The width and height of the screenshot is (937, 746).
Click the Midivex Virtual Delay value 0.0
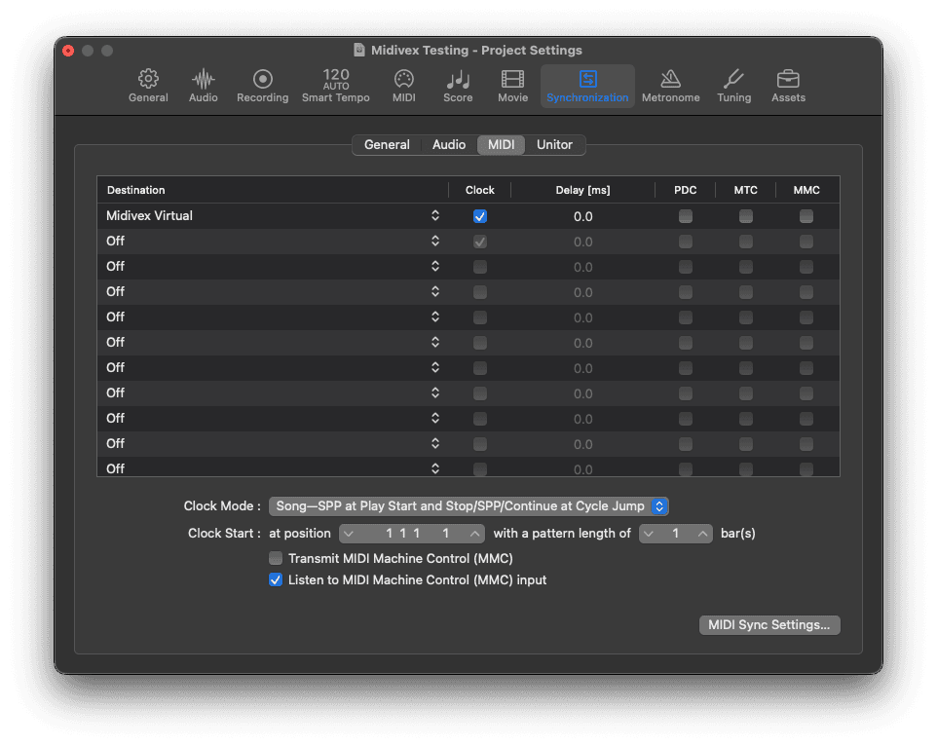click(x=583, y=216)
